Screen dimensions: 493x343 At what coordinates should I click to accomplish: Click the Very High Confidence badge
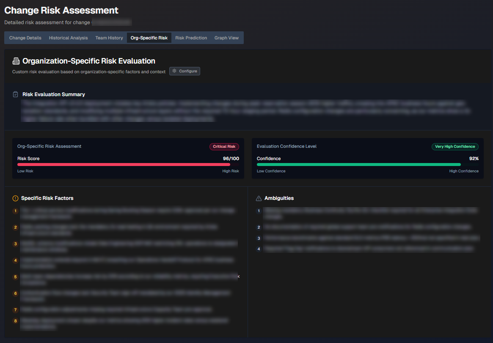coord(455,147)
